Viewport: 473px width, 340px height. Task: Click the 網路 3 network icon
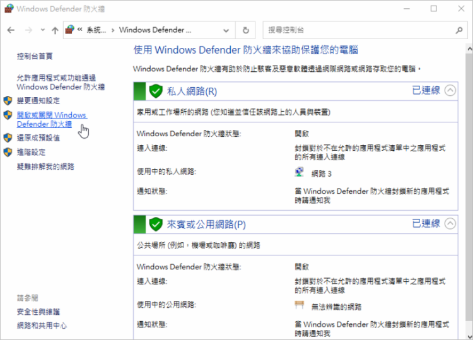click(x=299, y=172)
